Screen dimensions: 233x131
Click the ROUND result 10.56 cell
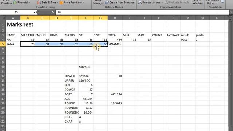(x=86, y=103)
